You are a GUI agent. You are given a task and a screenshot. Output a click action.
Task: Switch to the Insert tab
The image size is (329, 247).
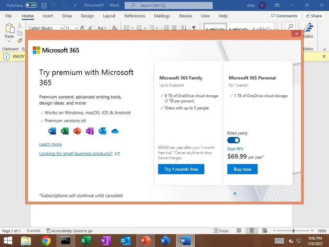point(48,16)
